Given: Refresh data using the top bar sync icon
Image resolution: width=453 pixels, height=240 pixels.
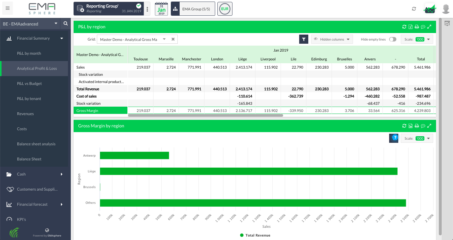Looking at the screenshot, I should tap(414, 9).
